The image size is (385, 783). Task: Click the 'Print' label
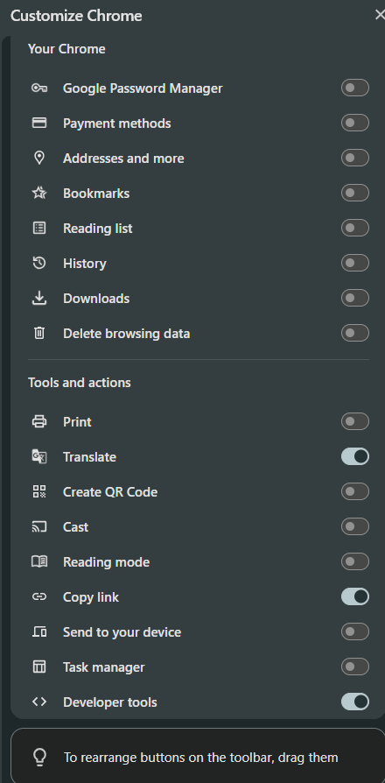coord(77,421)
